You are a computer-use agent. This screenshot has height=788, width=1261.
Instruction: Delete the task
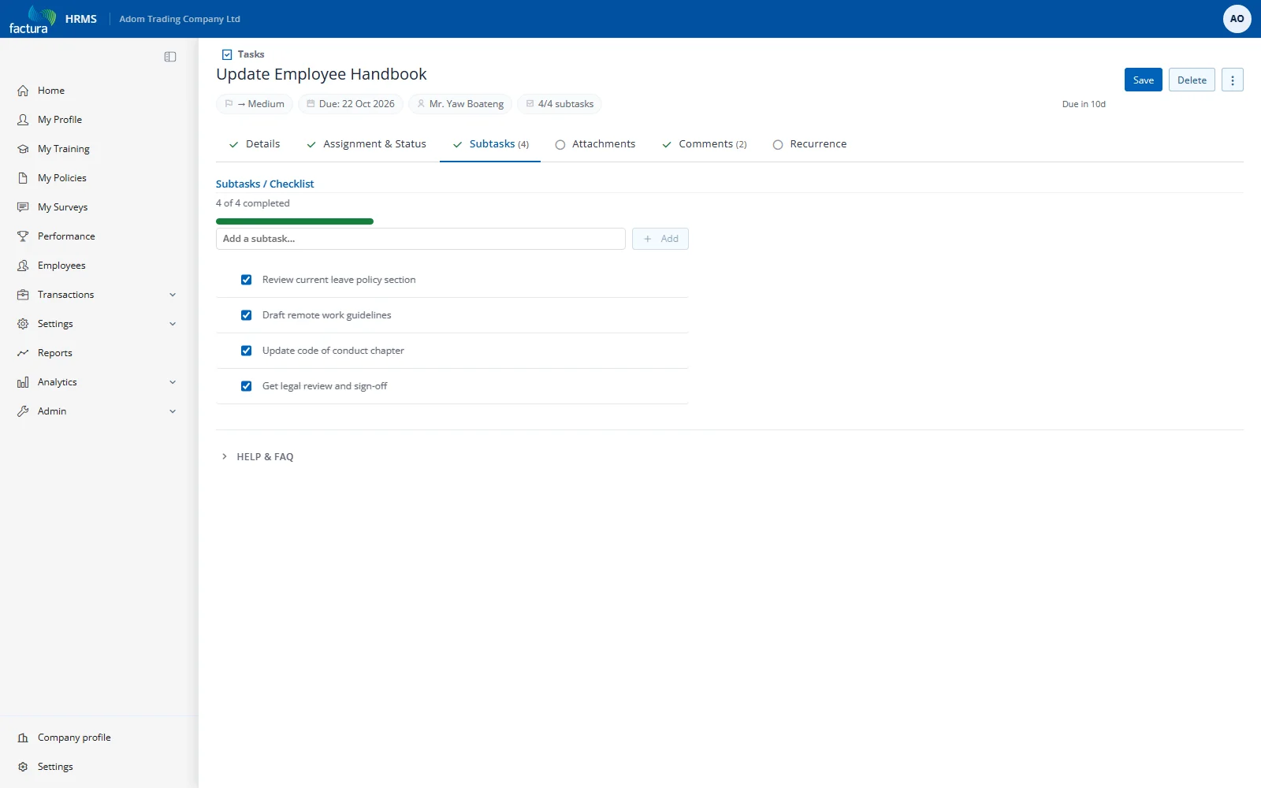(1192, 80)
